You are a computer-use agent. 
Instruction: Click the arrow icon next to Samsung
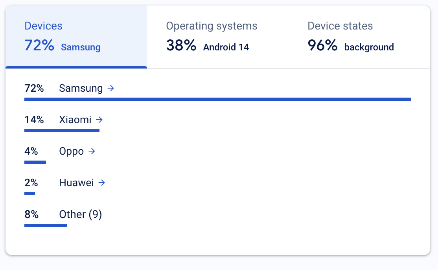pyautogui.click(x=111, y=89)
